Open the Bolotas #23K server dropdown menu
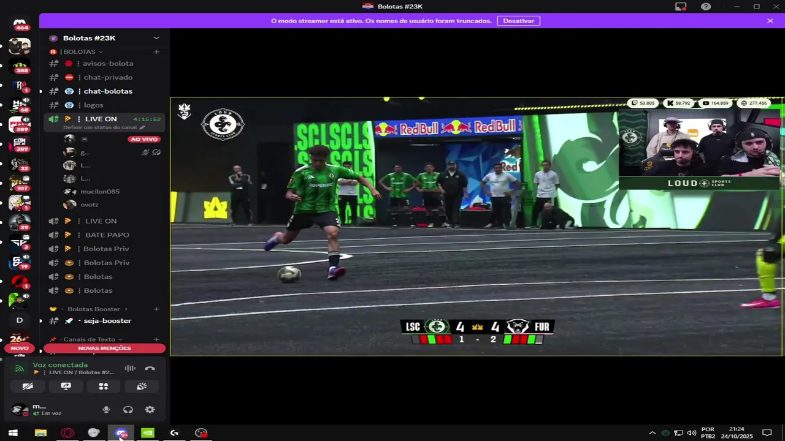Screen dimensions: 785x441 tap(156, 38)
